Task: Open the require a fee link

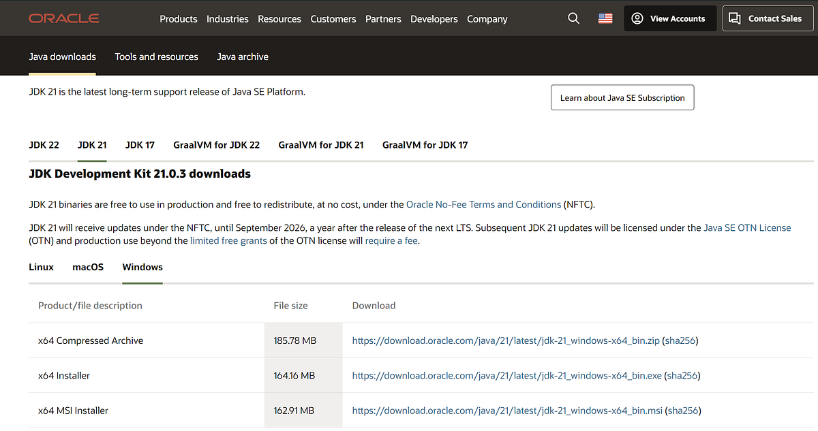Action: [x=391, y=241]
